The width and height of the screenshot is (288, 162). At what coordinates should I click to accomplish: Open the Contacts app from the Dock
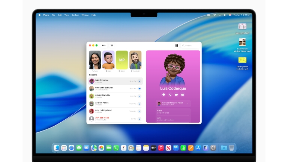tap(131, 148)
